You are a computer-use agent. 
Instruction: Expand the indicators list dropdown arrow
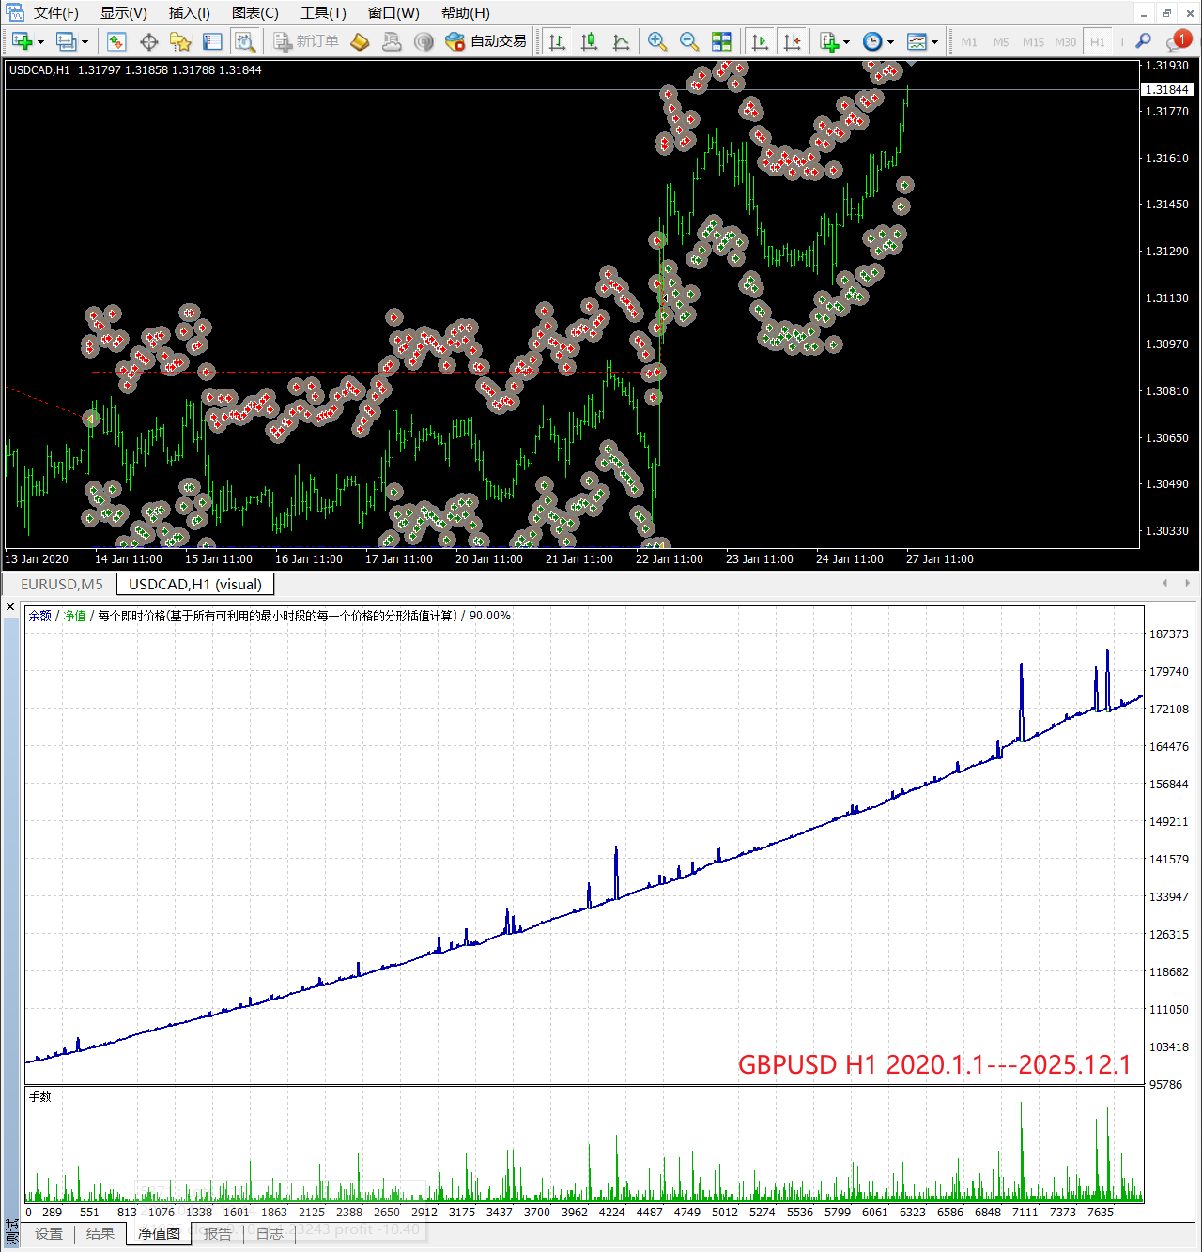click(x=846, y=42)
